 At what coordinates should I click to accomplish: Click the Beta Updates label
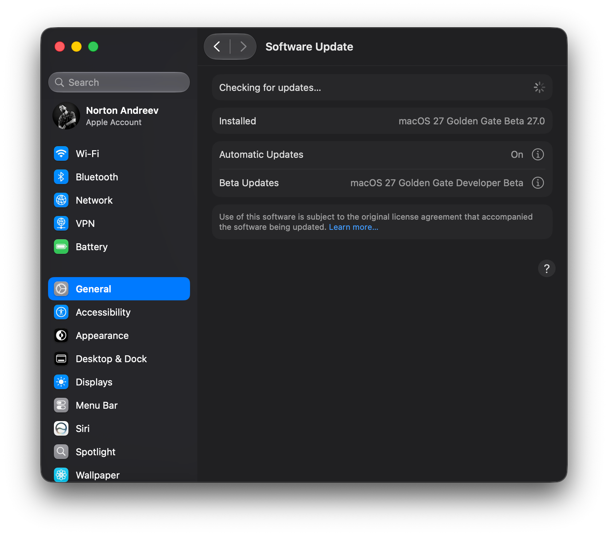click(x=249, y=183)
